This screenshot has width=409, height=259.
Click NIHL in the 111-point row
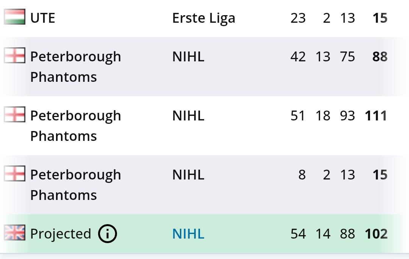pyautogui.click(x=188, y=115)
